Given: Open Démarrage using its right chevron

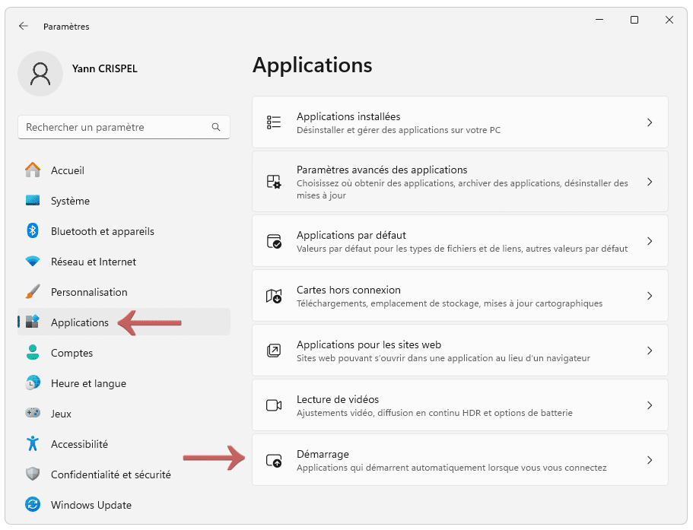Looking at the screenshot, I should pos(649,460).
